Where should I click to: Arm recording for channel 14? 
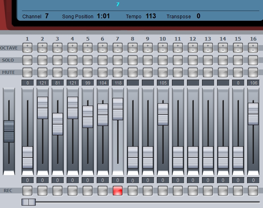tap(223, 191)
